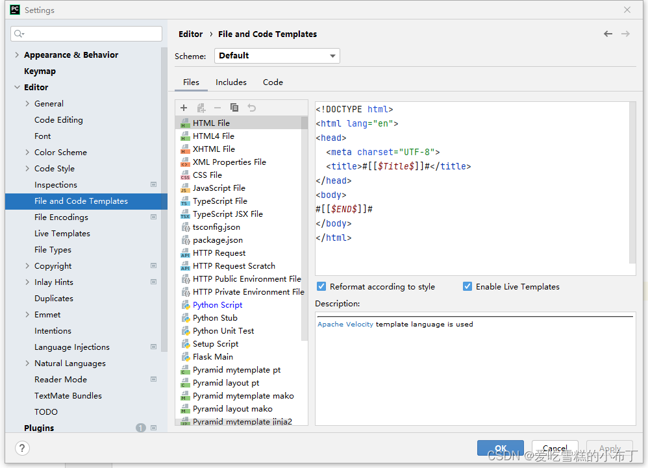The image size is (648, 468).
Task: Expand the Copyright subsection
Action: (27, 265)
